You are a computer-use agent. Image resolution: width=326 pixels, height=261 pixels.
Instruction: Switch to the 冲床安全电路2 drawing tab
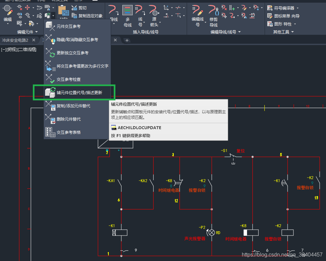coord(15,40)
